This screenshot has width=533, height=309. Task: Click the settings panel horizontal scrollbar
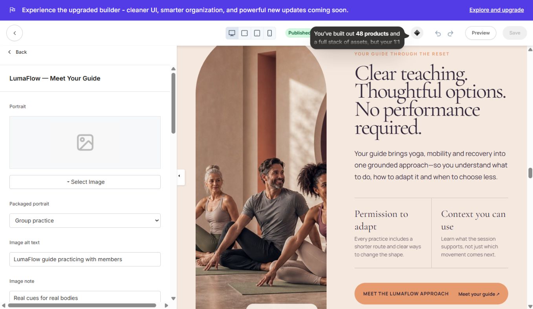(82, 305)
